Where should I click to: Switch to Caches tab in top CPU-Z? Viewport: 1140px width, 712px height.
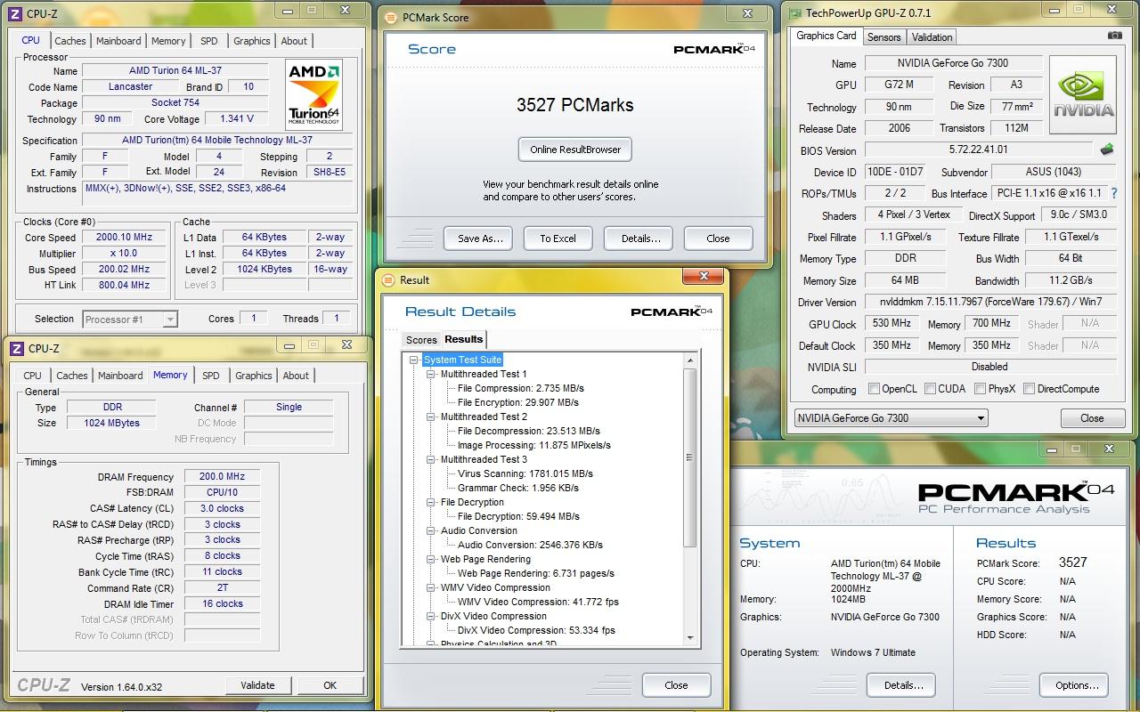[x=70, y=41]
